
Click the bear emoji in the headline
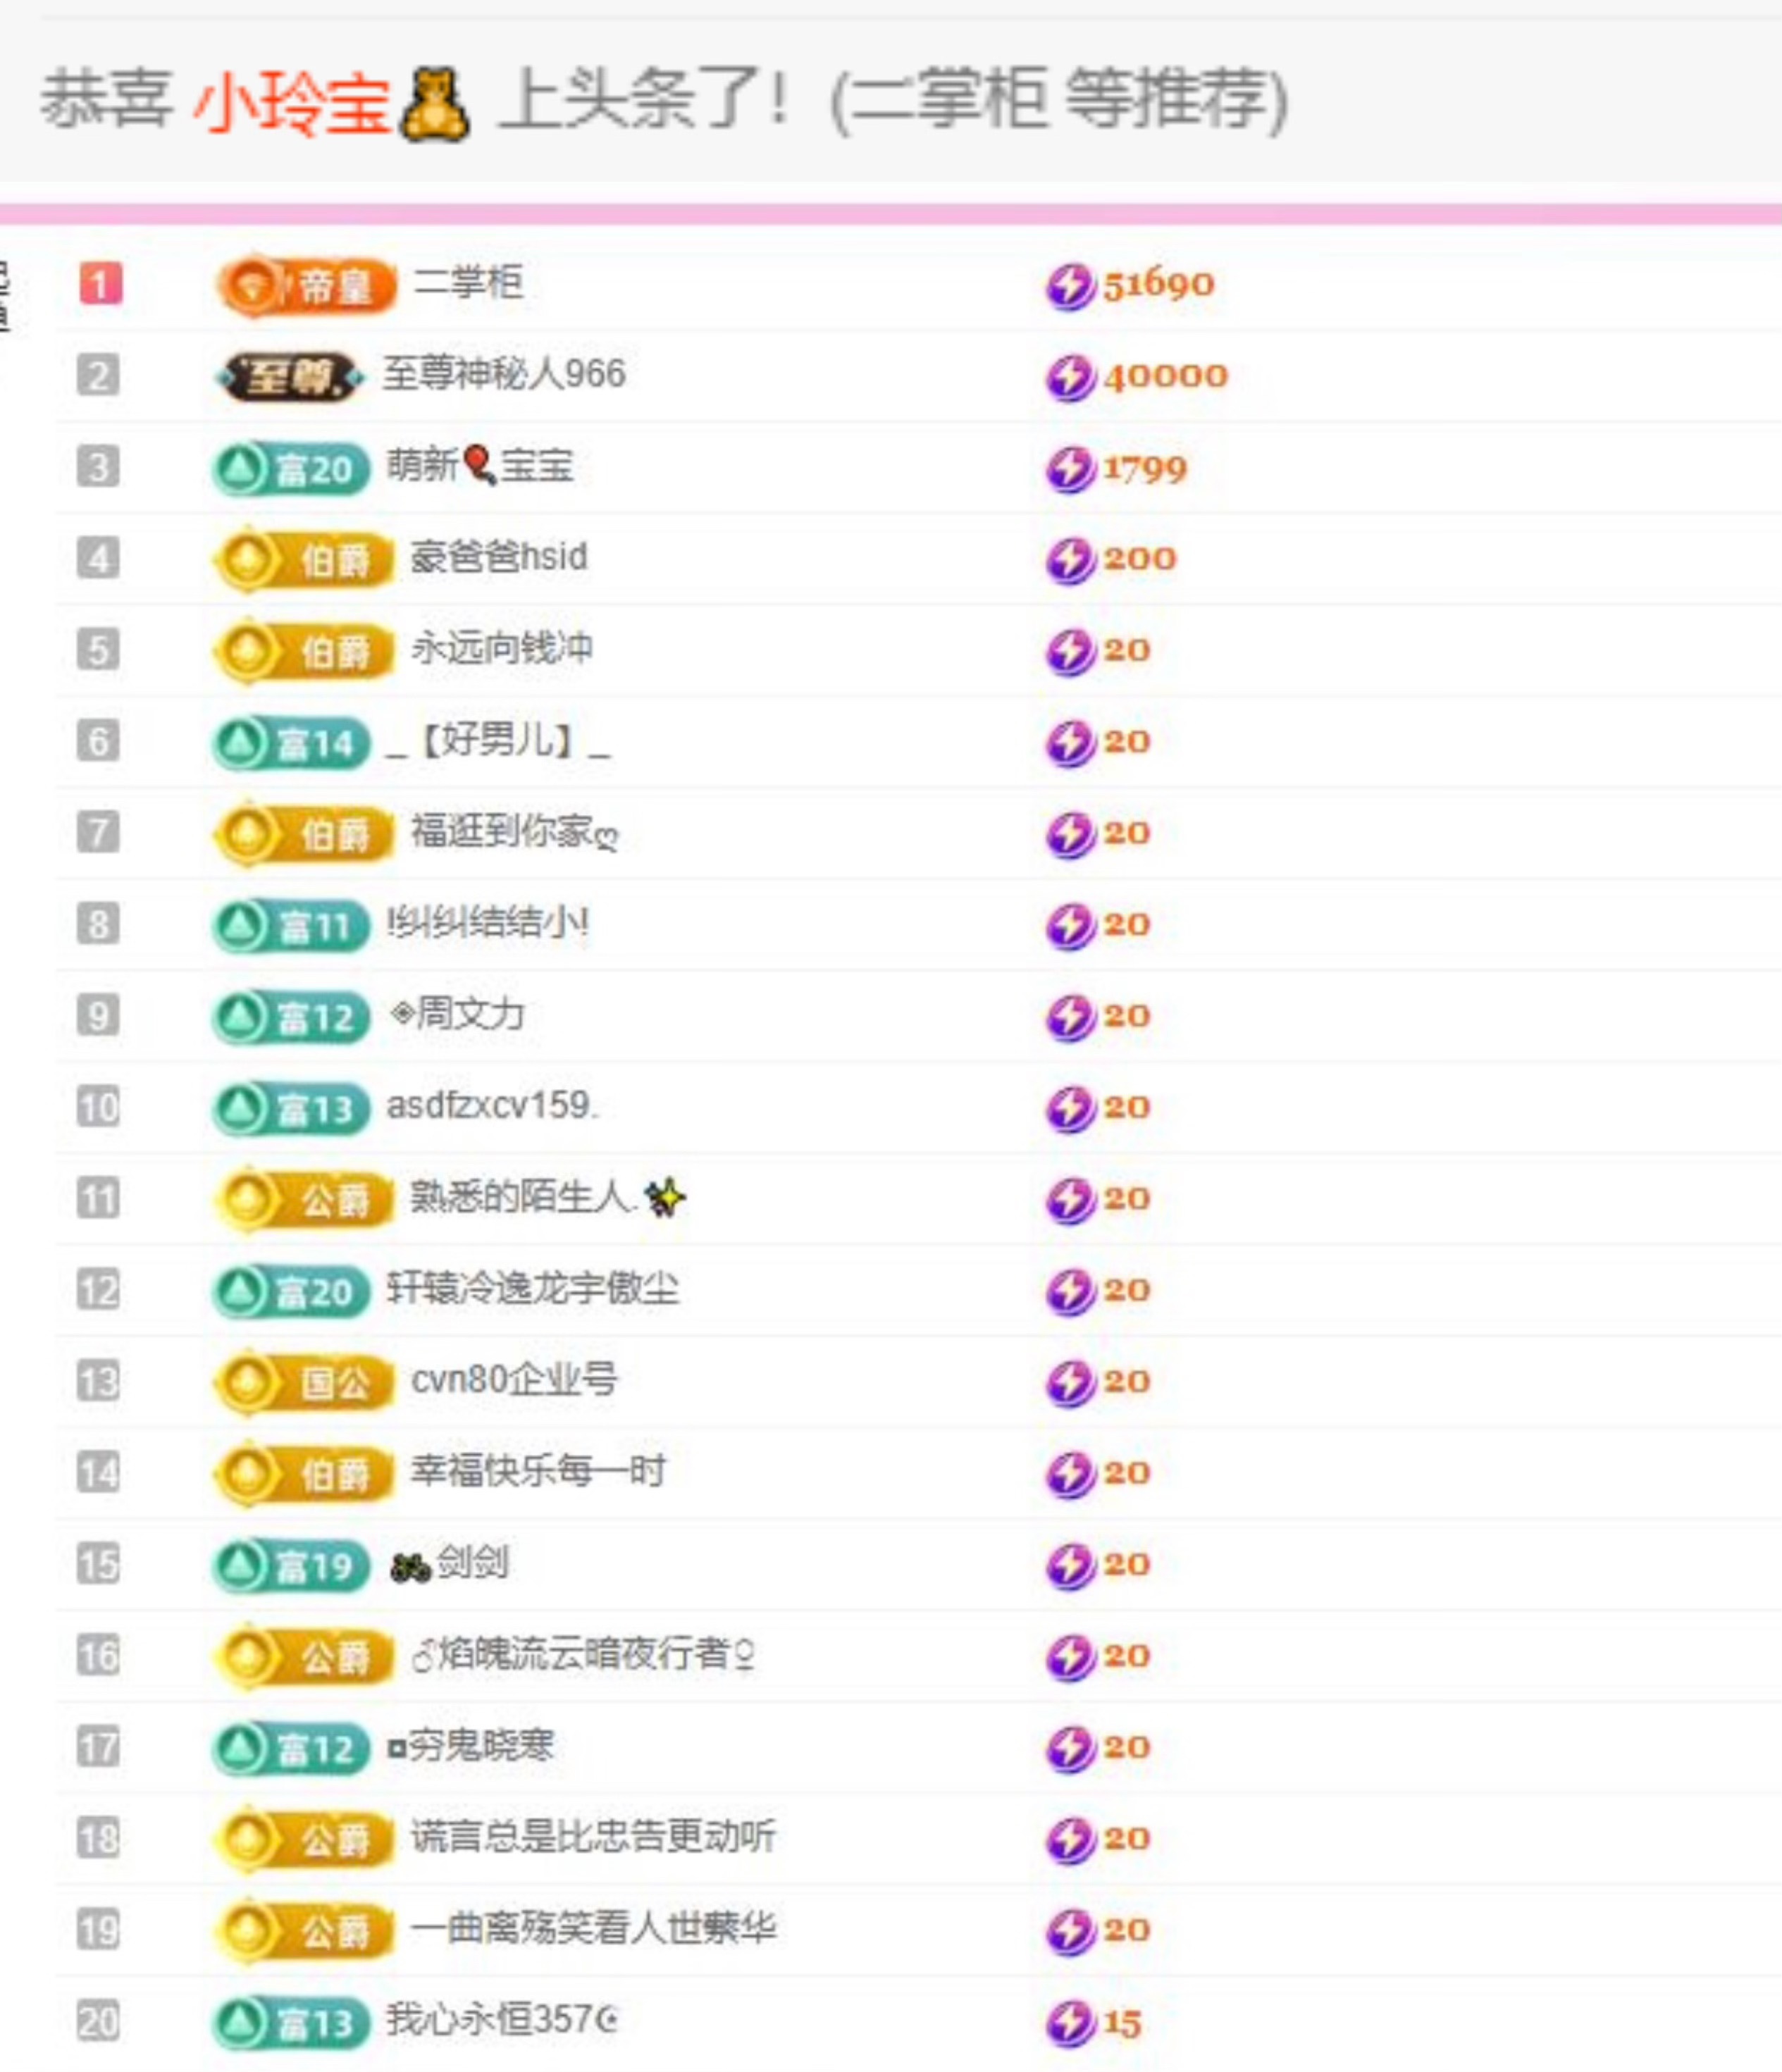(433, 103)
